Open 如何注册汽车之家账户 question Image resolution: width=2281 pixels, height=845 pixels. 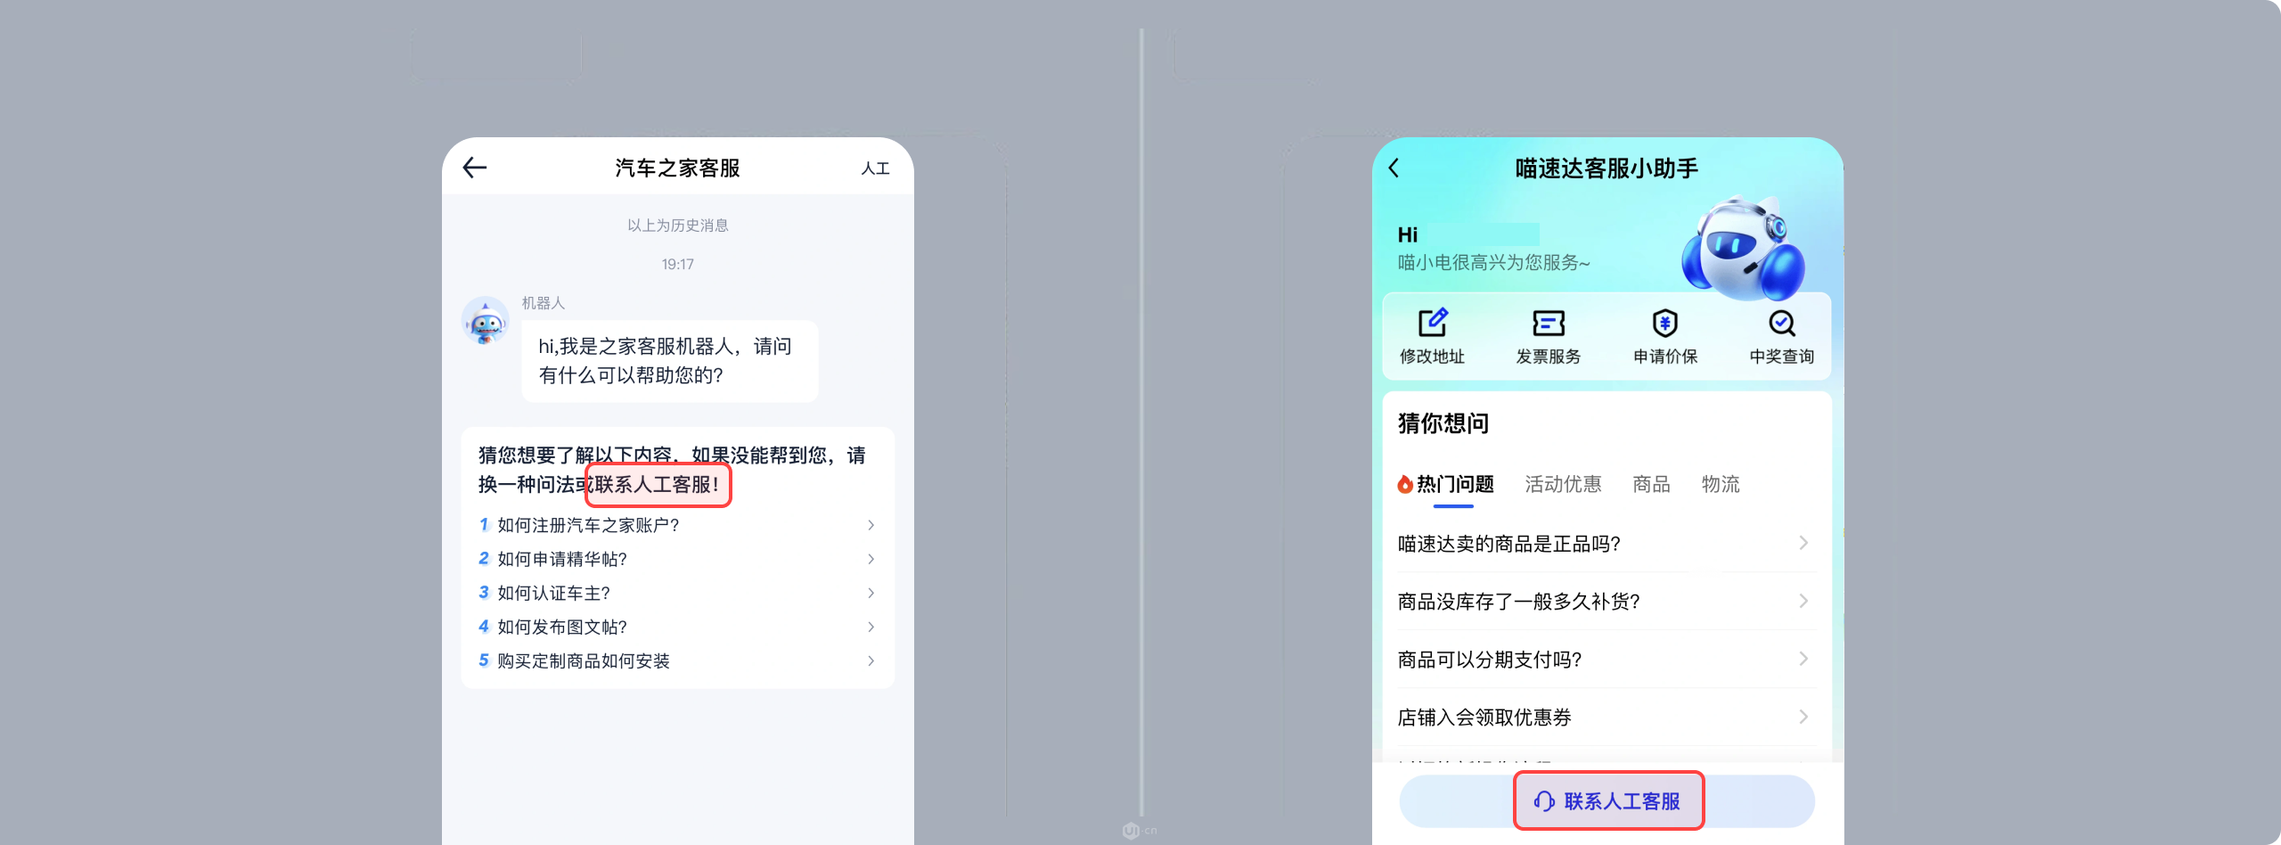[x=677, y=525]
